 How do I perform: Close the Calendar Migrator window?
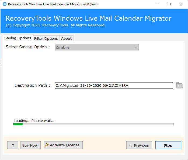(x=182, y=4)
